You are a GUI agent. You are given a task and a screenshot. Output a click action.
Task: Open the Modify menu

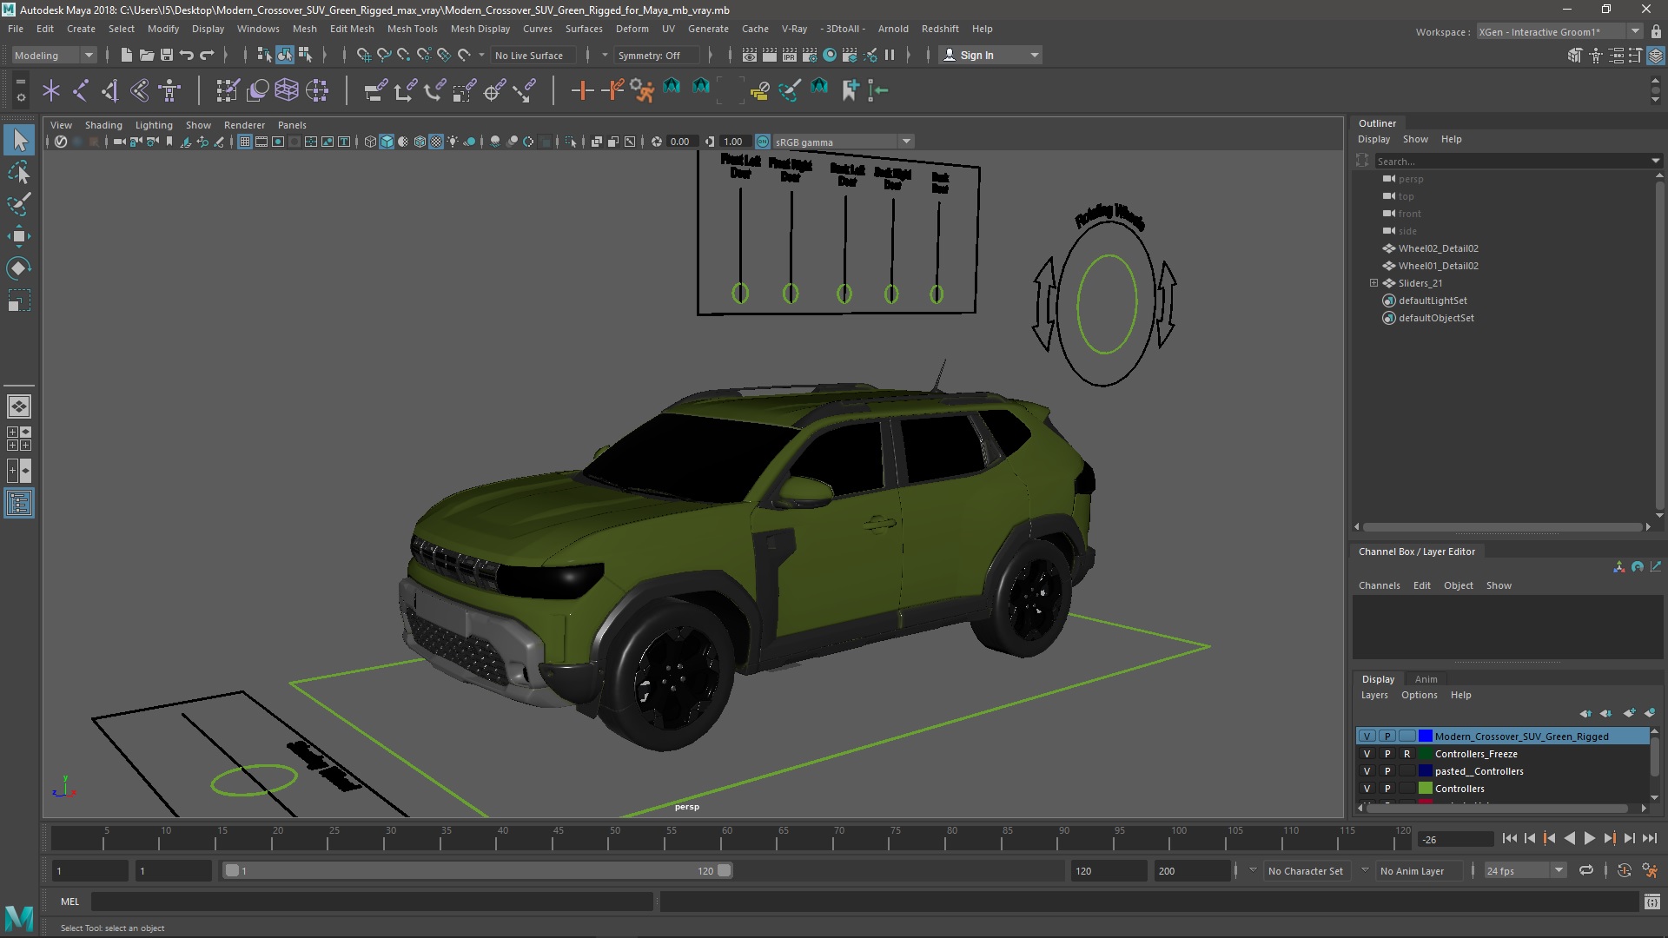click(162, 28)
